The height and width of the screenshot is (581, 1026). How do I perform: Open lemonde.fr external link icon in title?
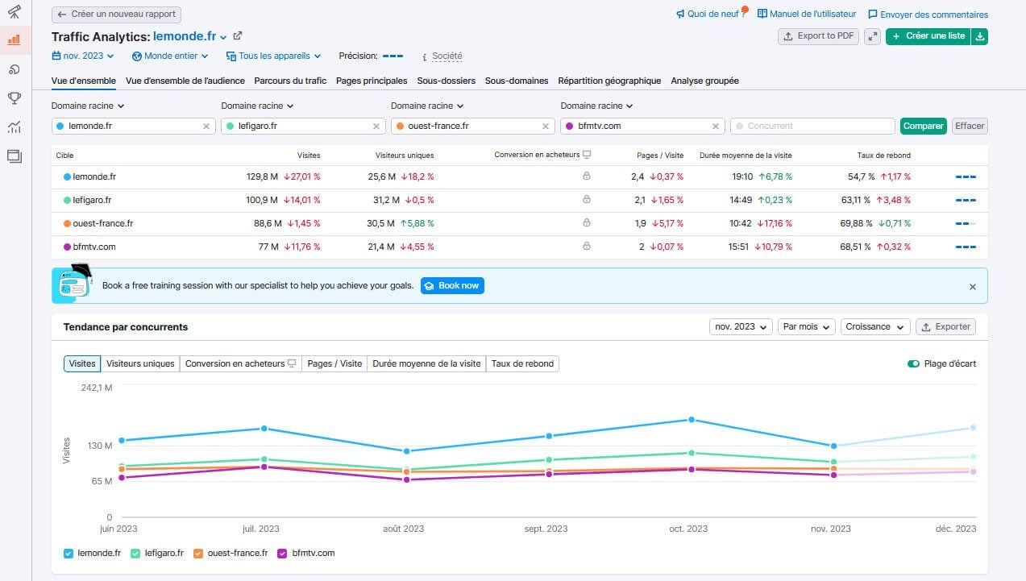click(x=238, y=35)
